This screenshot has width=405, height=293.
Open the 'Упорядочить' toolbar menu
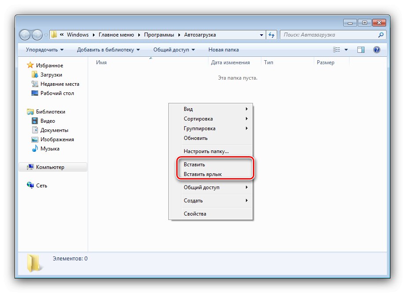45,50
